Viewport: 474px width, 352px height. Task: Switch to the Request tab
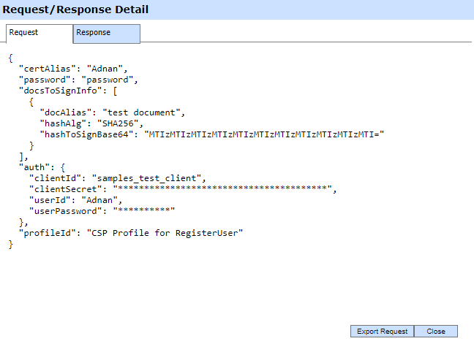[39, 33]
